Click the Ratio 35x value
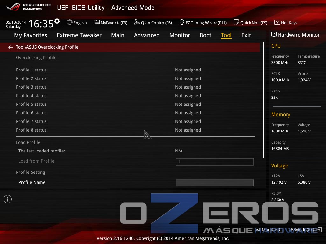 pos(274,97)
